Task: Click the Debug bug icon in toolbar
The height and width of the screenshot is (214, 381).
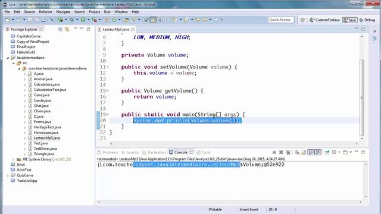Action: pyautogui.click(x=71, y=20)
